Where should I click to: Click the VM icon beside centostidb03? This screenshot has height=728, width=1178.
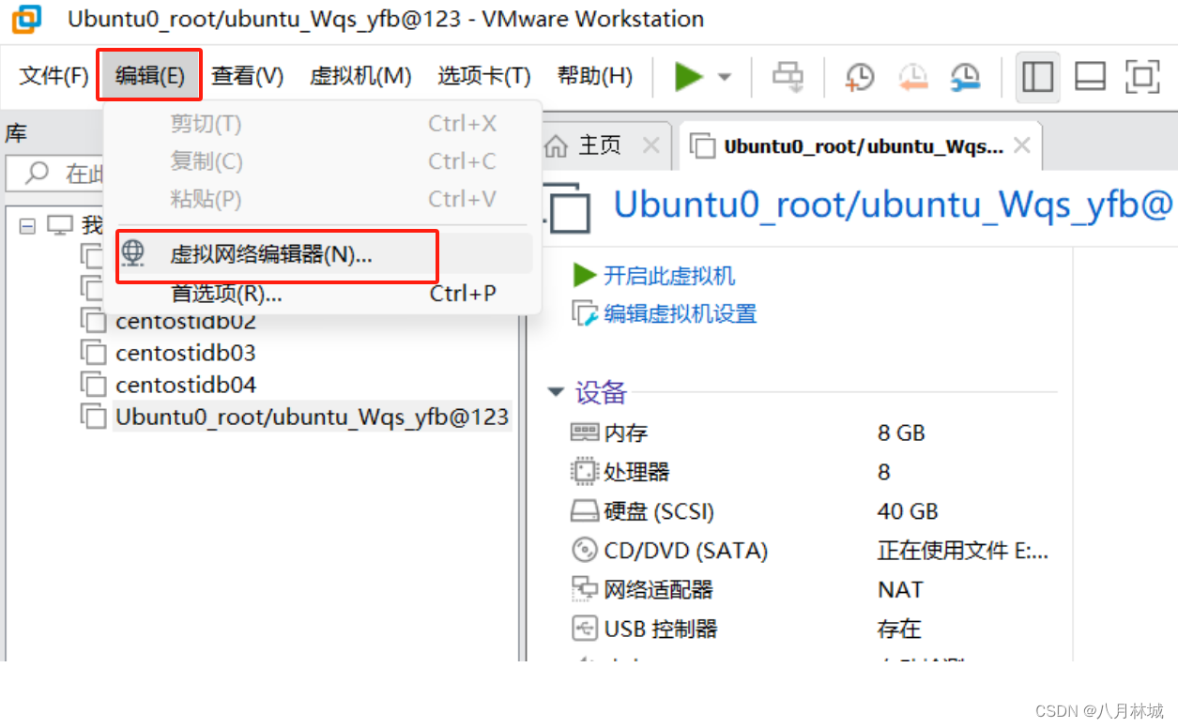pos(93,353)
